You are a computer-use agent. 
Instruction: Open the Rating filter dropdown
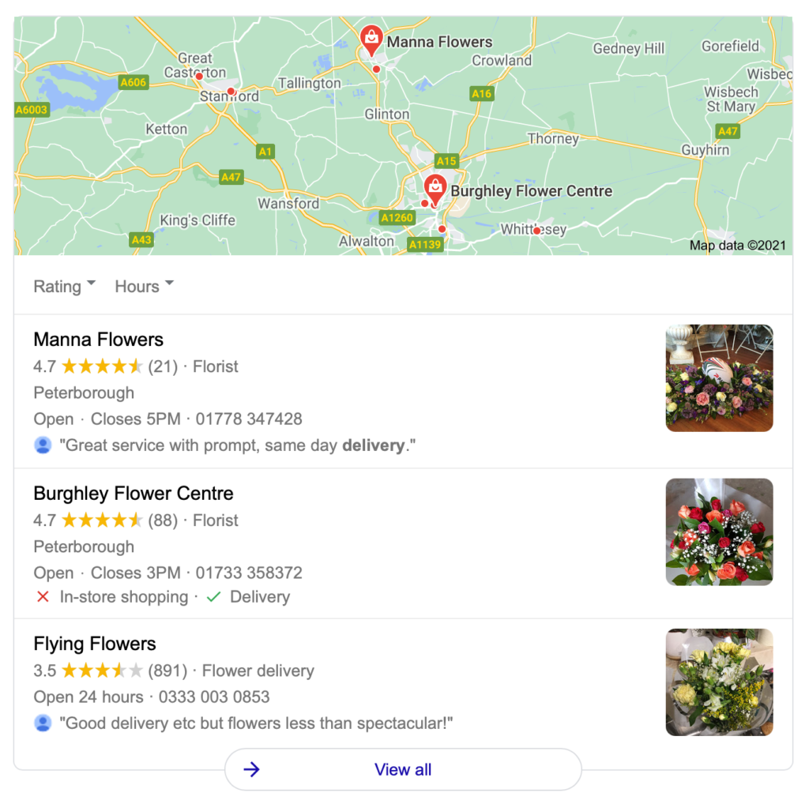click(x=65, y=286)
